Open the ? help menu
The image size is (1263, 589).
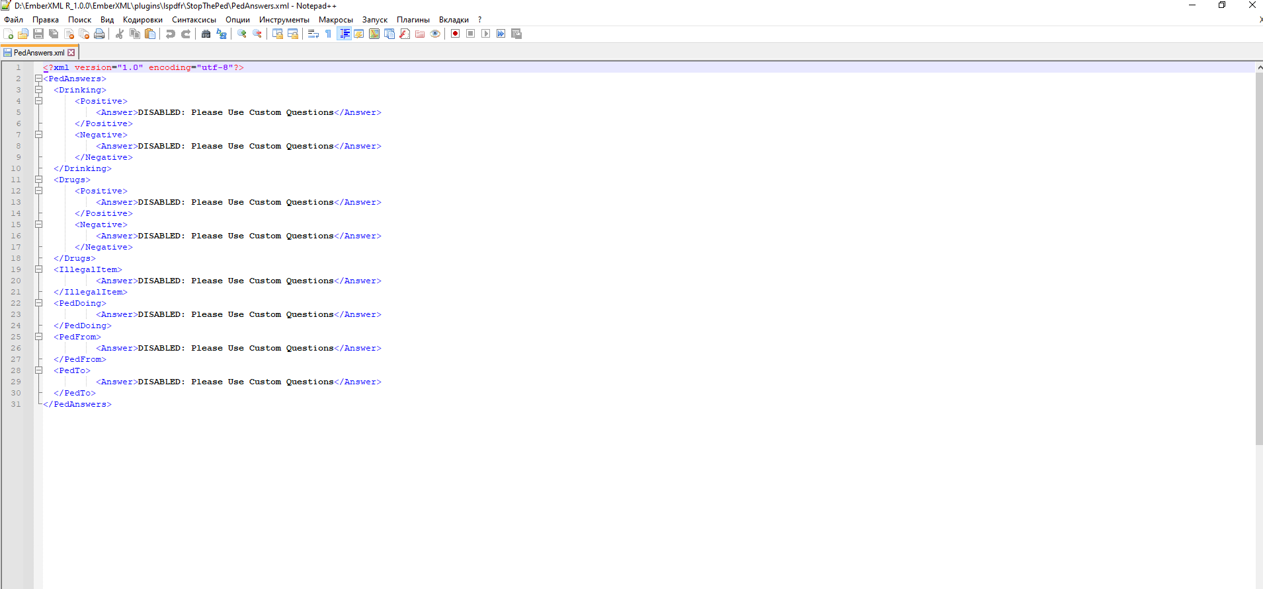coord(480,20)
